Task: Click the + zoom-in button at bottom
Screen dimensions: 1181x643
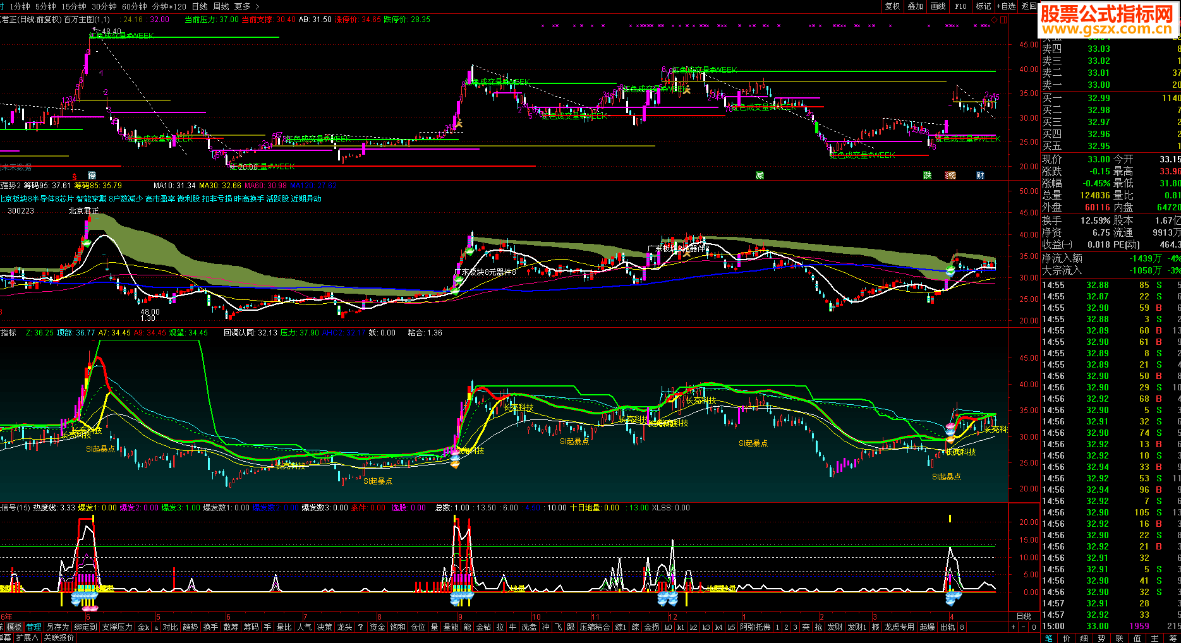Action: (x=1014, y=627)
